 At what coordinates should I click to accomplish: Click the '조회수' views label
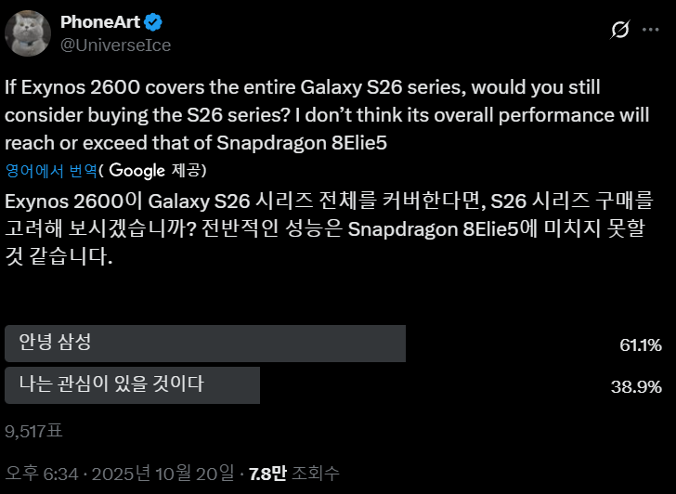click(x=316, y=473)
